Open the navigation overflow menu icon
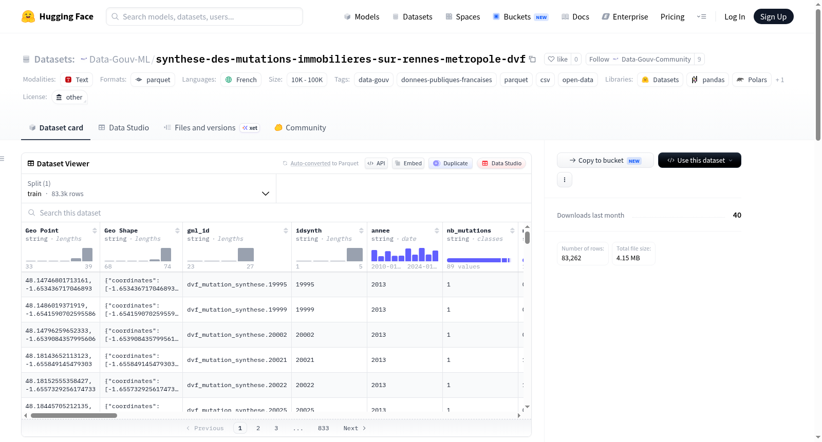 point(701,16)
